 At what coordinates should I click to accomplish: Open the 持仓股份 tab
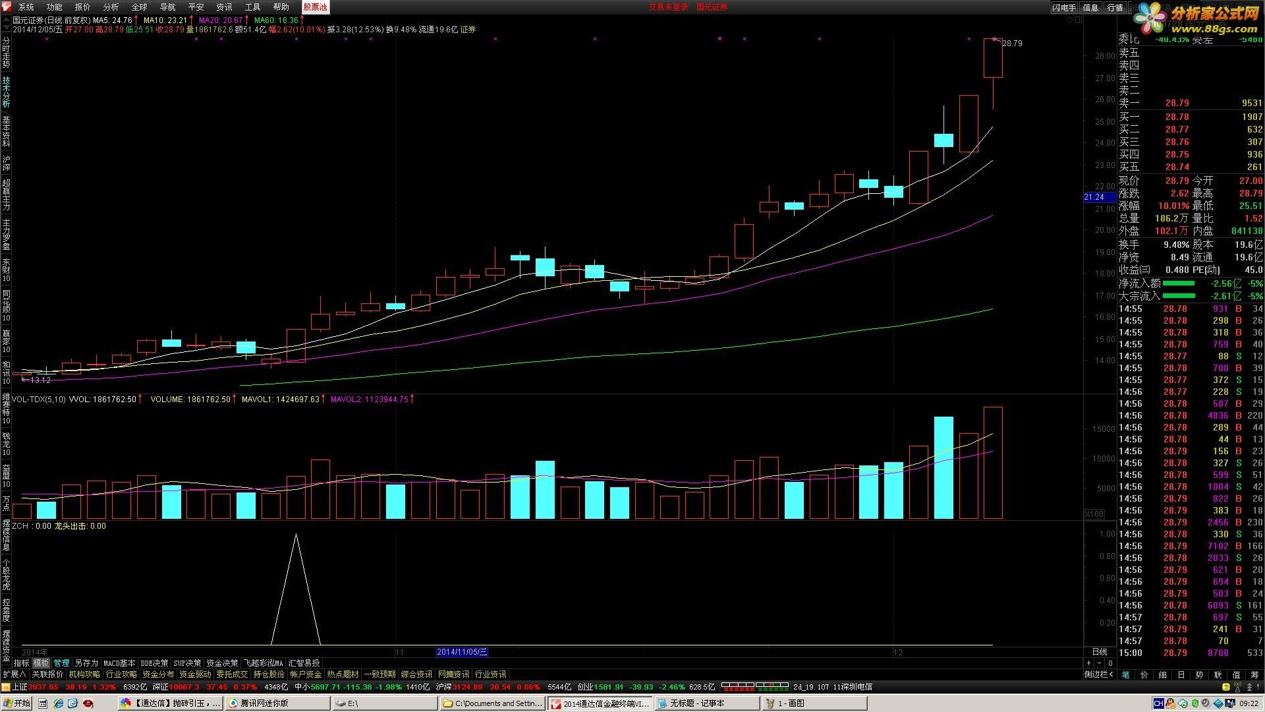[269, 674]
